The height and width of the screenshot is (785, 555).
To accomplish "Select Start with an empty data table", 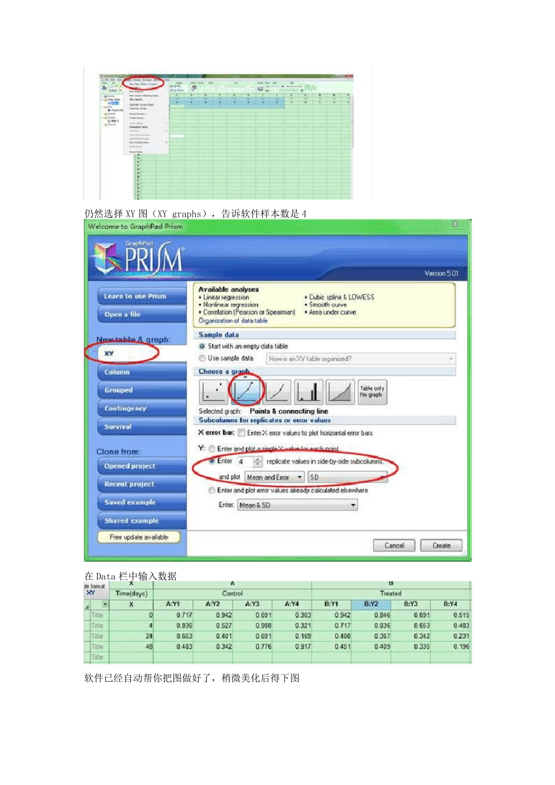I will (x=202, y=346).
